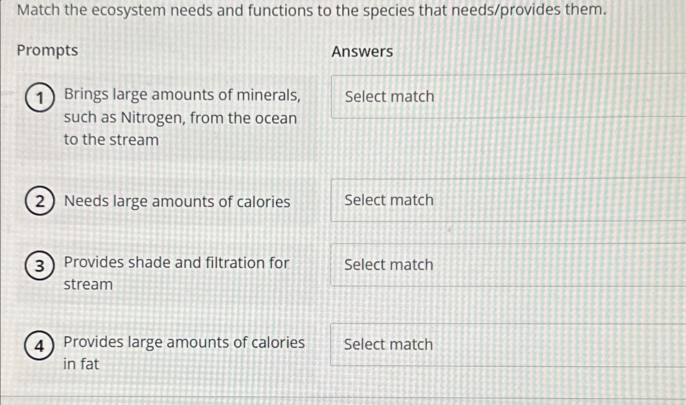686x405 pixels.
Task: Click the prompt 'Needs large amounts of calories'
Action: 177,201
